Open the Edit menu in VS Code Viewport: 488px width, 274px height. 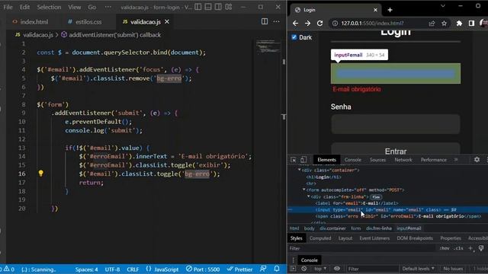[24, 7]
